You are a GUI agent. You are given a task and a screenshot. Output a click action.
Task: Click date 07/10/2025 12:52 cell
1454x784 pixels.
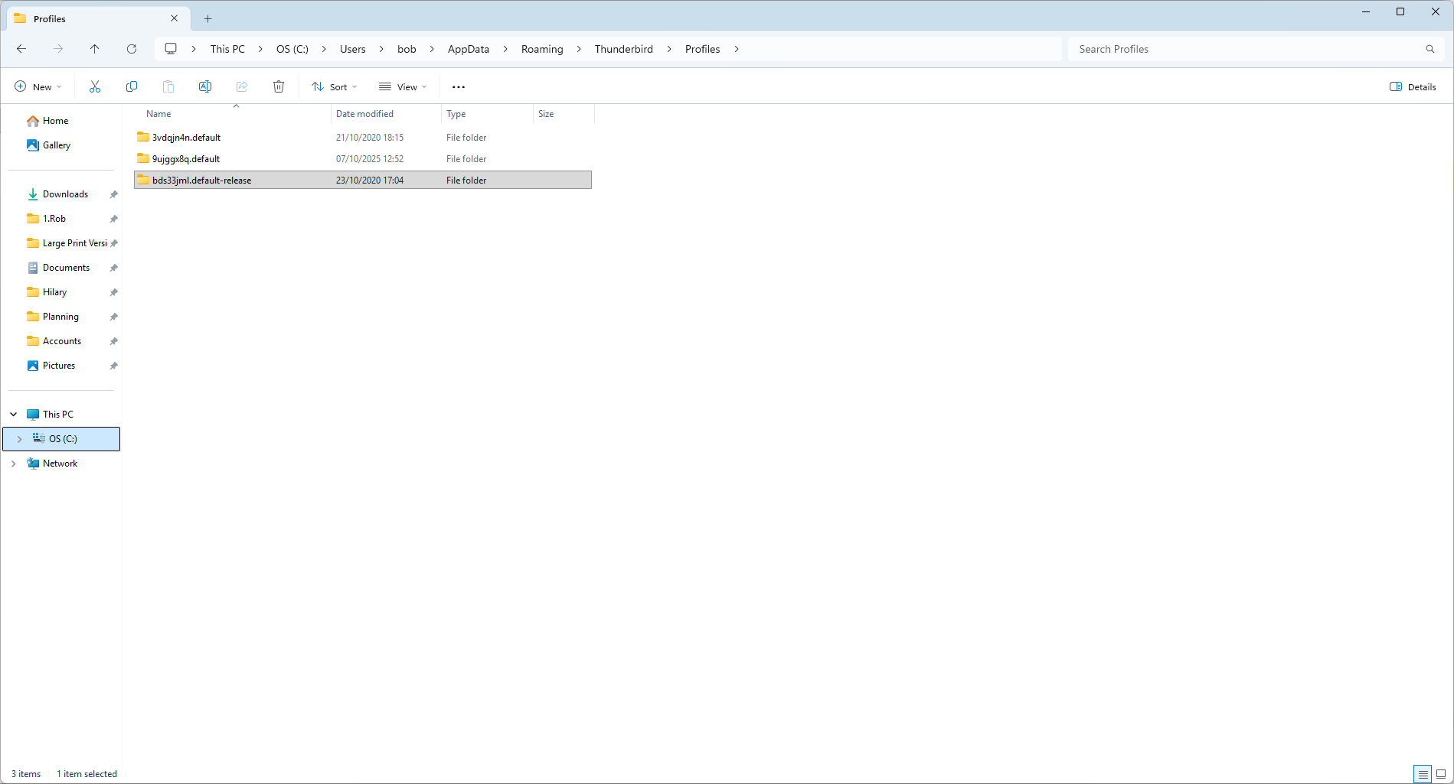370,159
